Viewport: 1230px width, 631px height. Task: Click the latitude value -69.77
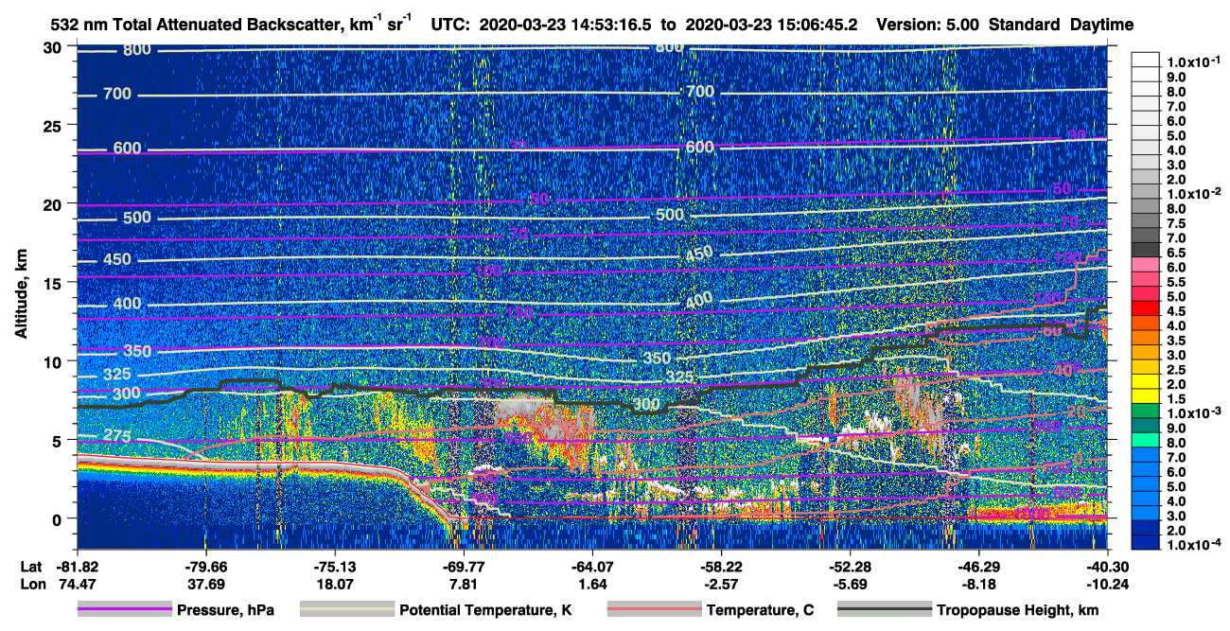click(x=463, y=566)
